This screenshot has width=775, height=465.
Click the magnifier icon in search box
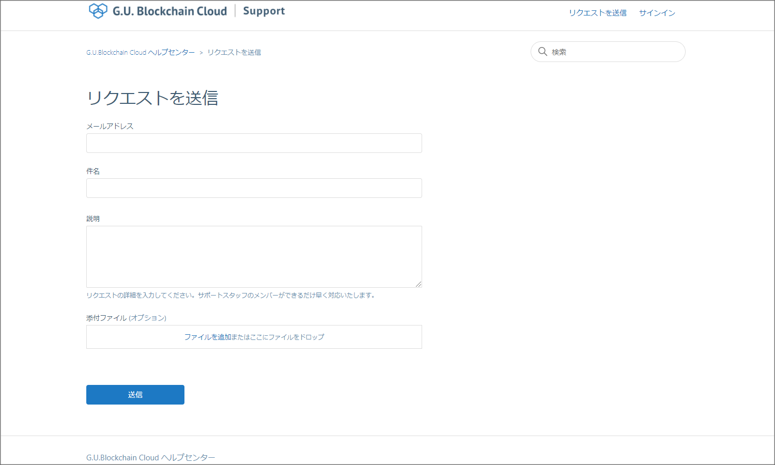click(x=542, y=52)
